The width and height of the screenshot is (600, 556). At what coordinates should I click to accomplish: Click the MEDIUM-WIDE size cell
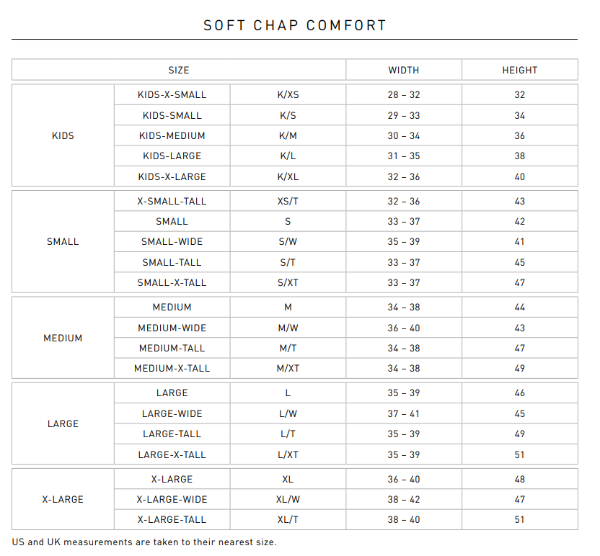point(172,328)
